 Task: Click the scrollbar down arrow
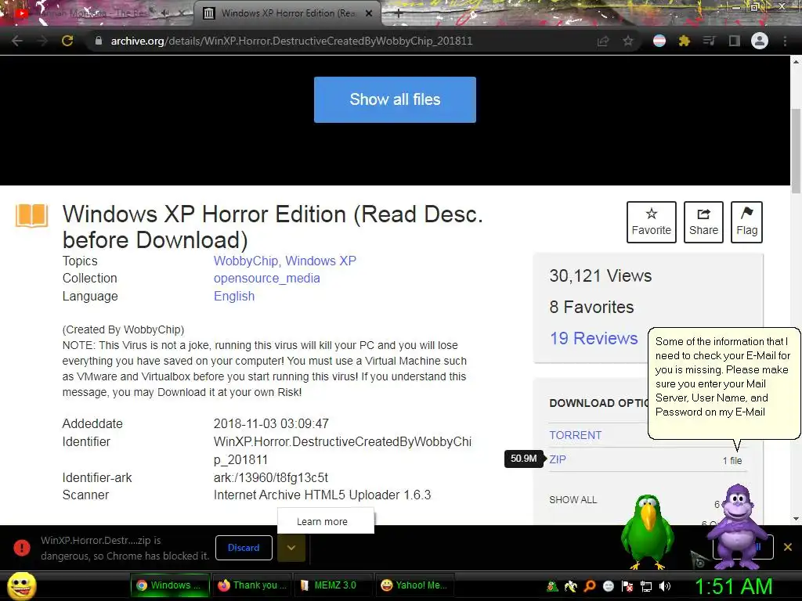pos(796,519)
